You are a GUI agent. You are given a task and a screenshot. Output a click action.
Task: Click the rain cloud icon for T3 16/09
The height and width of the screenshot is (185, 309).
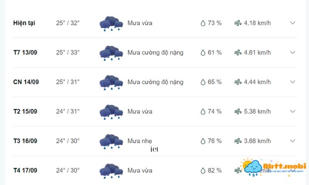point(111,141)
